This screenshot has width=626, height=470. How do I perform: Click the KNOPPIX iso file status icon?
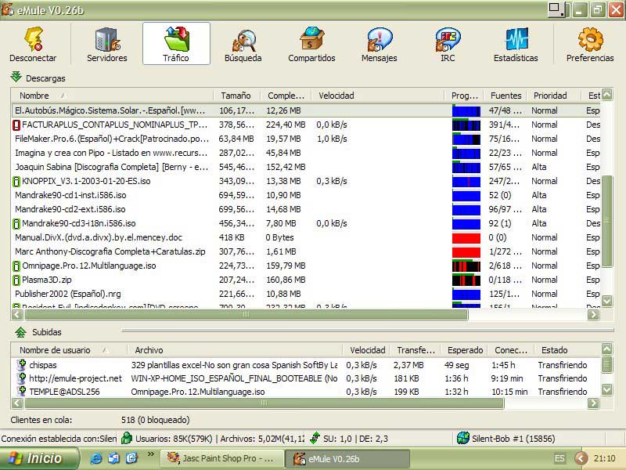(x=16, y=182)
